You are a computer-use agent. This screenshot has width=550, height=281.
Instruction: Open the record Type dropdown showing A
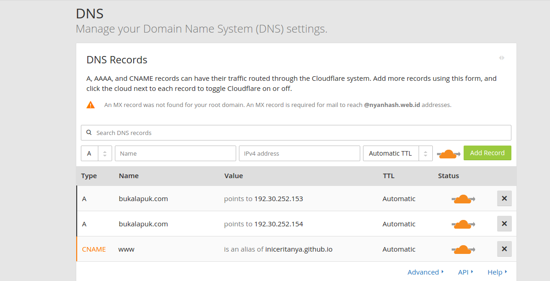(90, 153)
